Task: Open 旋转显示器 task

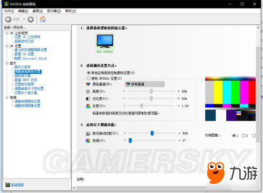Action: click(22, 76)
